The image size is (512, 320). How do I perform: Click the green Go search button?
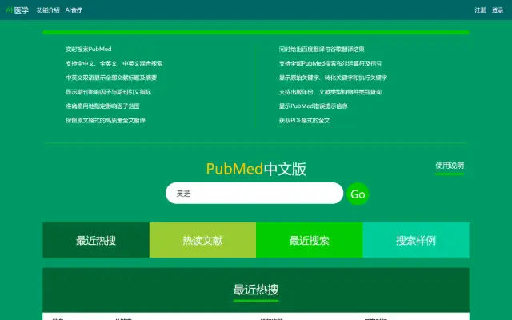click(x=358, y=194)
